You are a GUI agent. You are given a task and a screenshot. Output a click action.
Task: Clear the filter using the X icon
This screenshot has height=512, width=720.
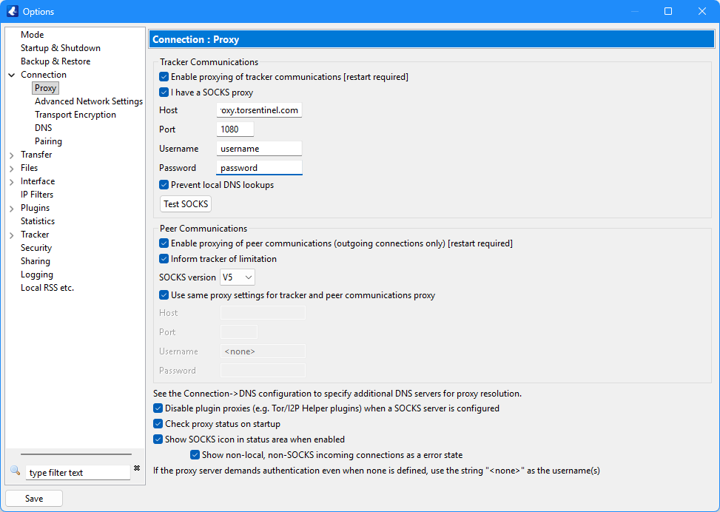point(135,468)
